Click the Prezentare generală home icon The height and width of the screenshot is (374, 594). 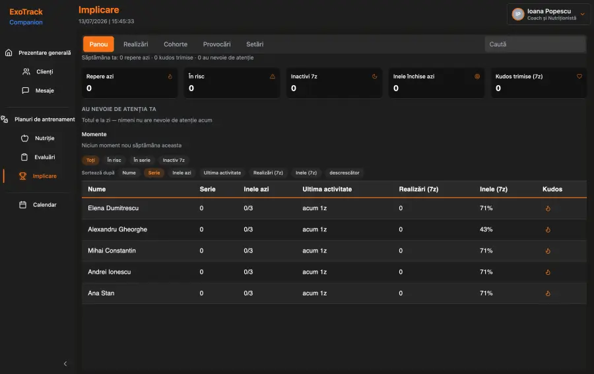point(9,53)
